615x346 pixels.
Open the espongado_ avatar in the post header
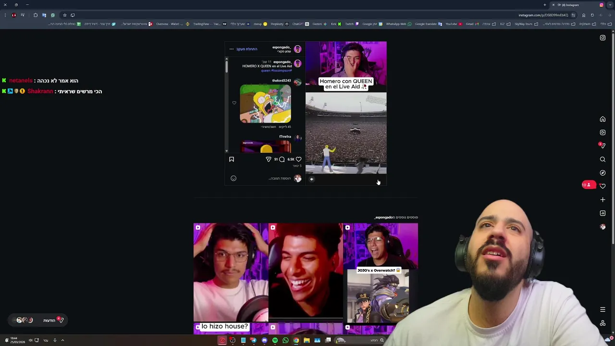[x=297, y=49]
